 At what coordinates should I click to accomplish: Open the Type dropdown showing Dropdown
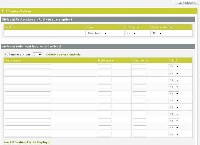click(97, 33)
